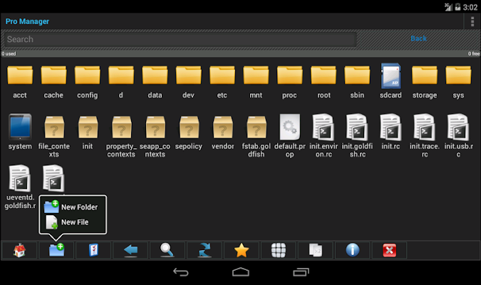Open the script file behind the popup
The width and height of the screenshot is (481, 285).
point(53,179)
